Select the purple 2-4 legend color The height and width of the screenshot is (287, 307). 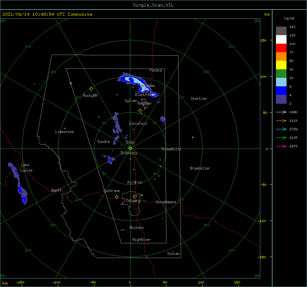pos(281,99)
